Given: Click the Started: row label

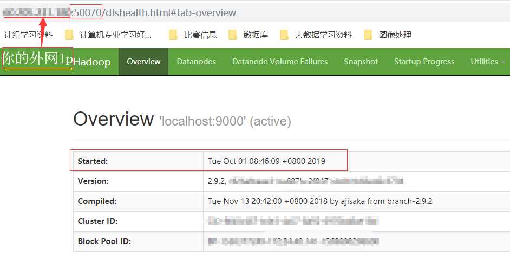Looking at the screenshot, I should click(x=93, y=161).
